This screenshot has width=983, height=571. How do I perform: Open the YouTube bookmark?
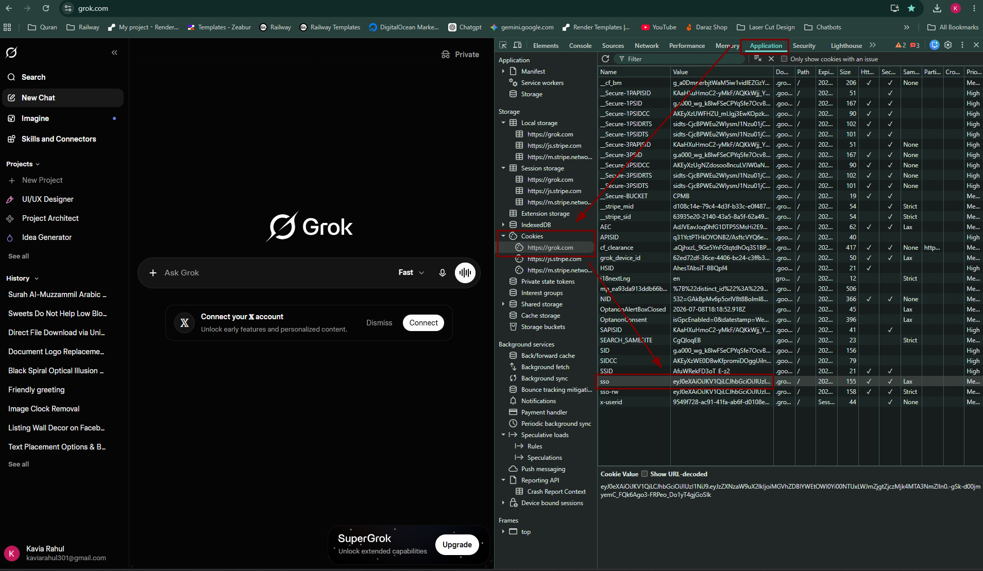[659, 27]
